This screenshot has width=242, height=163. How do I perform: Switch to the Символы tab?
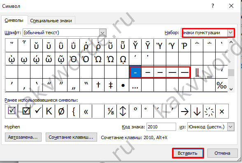coord(14,20)
